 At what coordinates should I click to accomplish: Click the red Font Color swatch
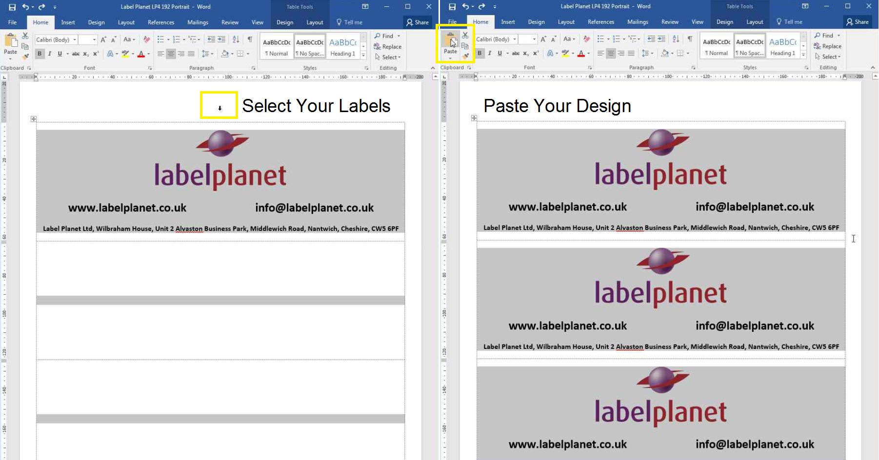point(141,54)
